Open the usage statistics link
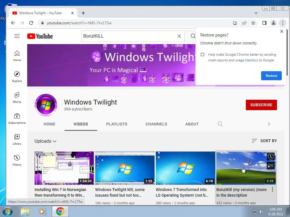Image resolution: width=290 pixels, height=217 pixels. [x=247, y=60]
